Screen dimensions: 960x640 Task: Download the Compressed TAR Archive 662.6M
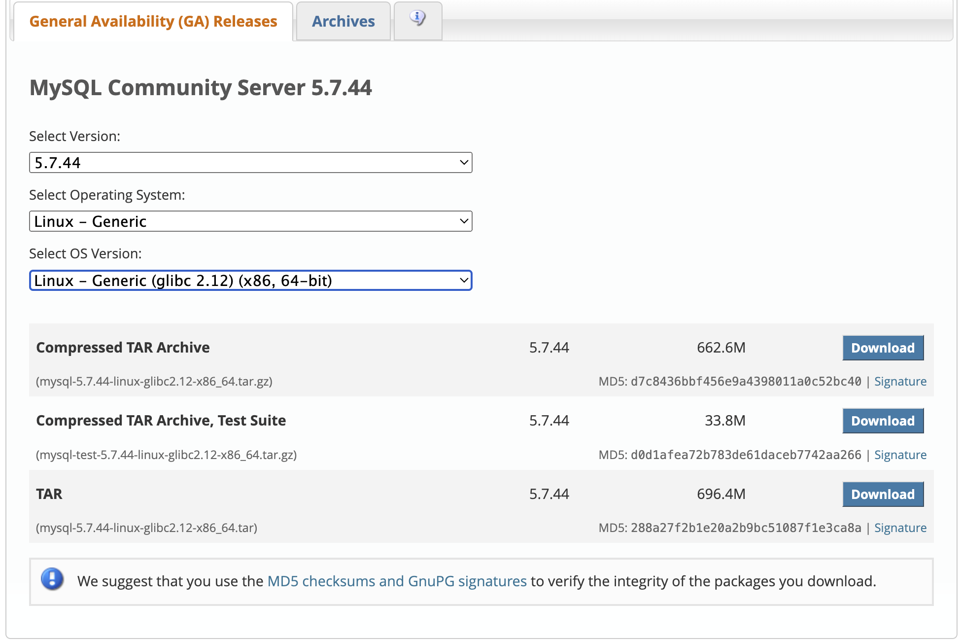pyautogui.click(x=882, y=348)
